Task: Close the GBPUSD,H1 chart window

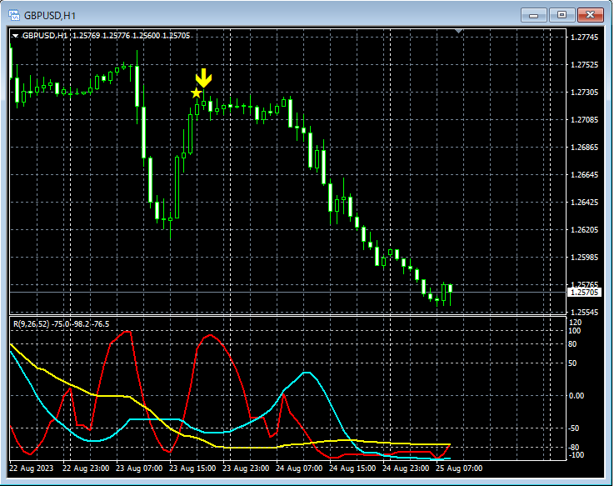Action: [x=591, y=15]
